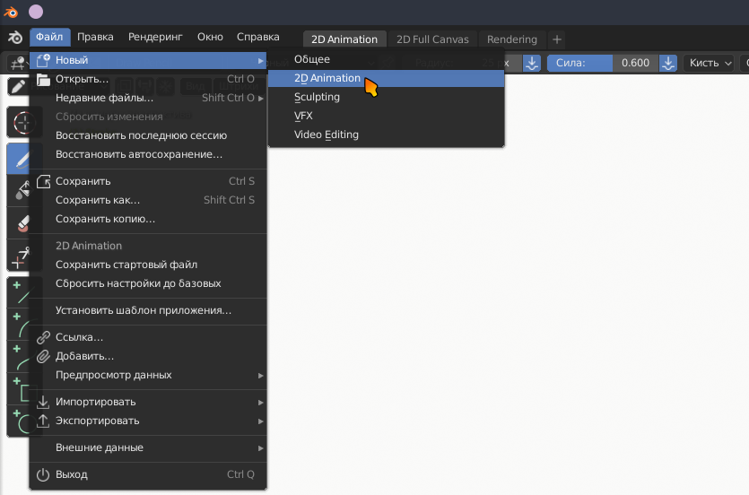Click Ссылка... to link data
The image size is (749, 495).
pyautogui.click(x=148, y=337)
